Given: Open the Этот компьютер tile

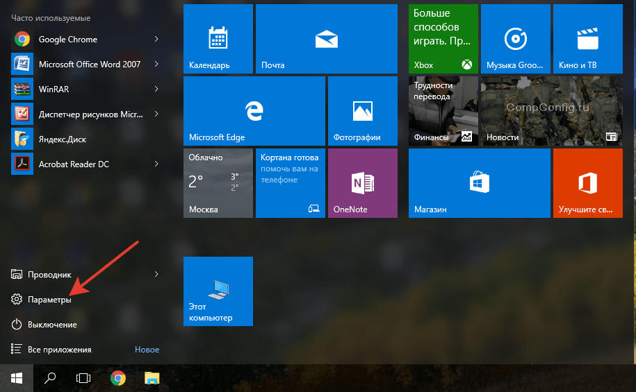Looking at the screenshot, I should coord(218,291).
